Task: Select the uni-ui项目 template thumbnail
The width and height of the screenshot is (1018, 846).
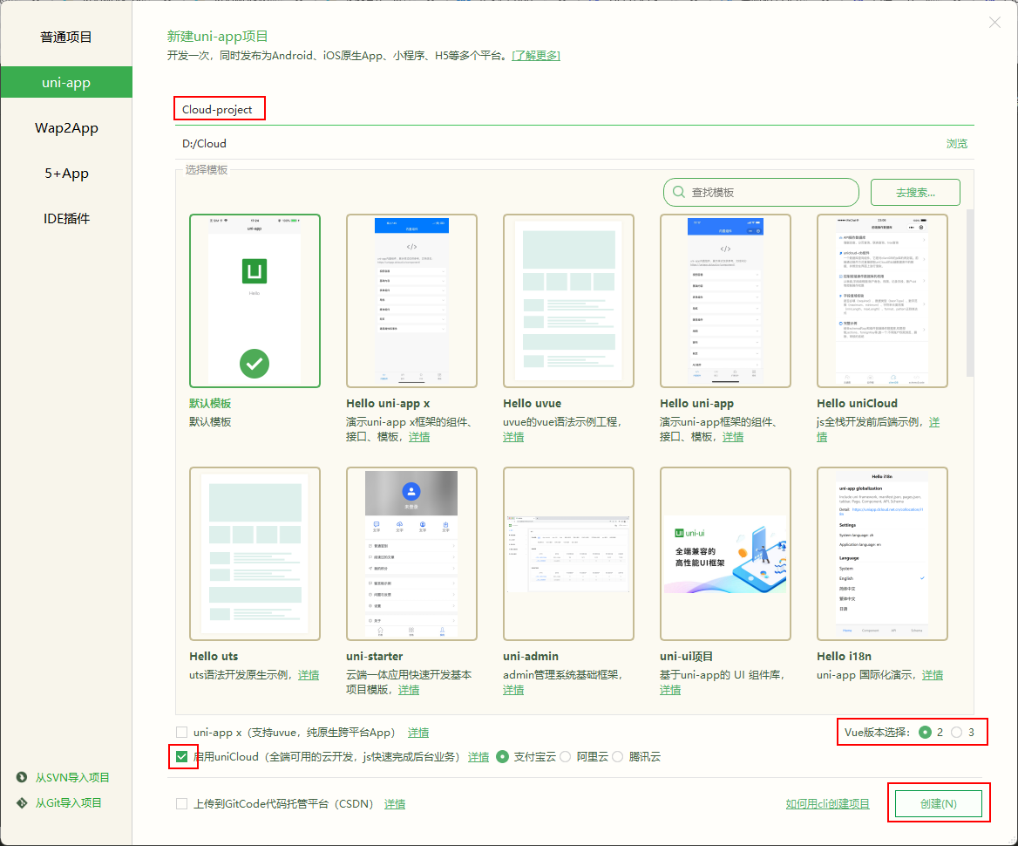Action: [725, 554]
